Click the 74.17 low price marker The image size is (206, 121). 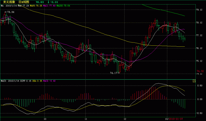pyautogui.click(x=115, y=73)
